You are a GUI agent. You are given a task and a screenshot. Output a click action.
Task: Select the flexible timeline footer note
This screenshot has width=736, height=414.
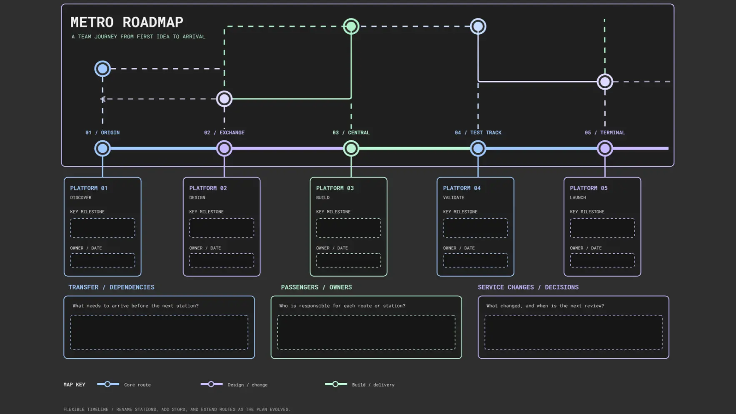tap(177, 409)
